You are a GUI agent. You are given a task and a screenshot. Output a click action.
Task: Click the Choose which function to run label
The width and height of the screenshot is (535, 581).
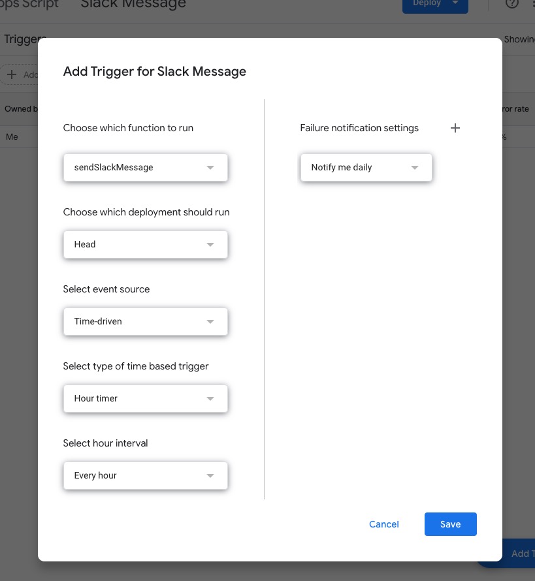click(x=128, y=128)
